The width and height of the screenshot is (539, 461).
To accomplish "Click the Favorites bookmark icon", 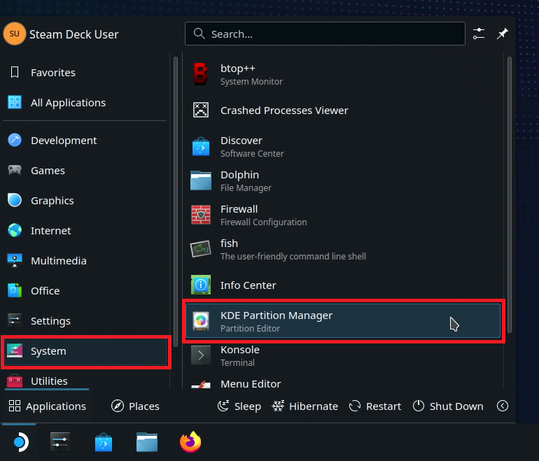I will click(x=15, y=72).
